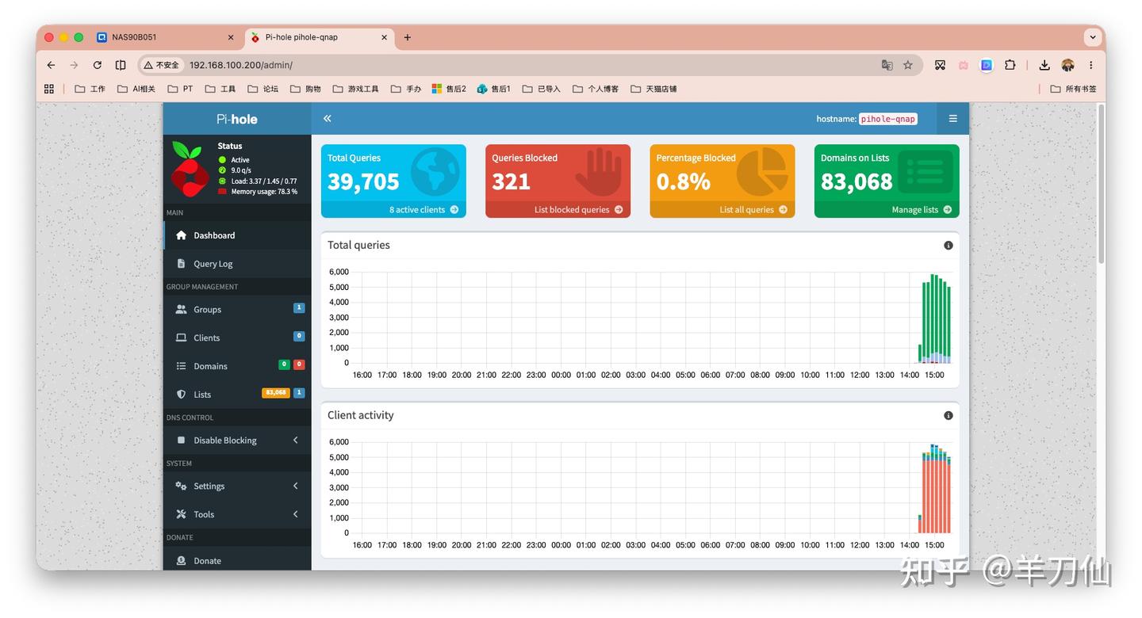Switch to the NAS90B051 browser tab
The width and height of the screenshot is (1142, 618).
point(165,37)
